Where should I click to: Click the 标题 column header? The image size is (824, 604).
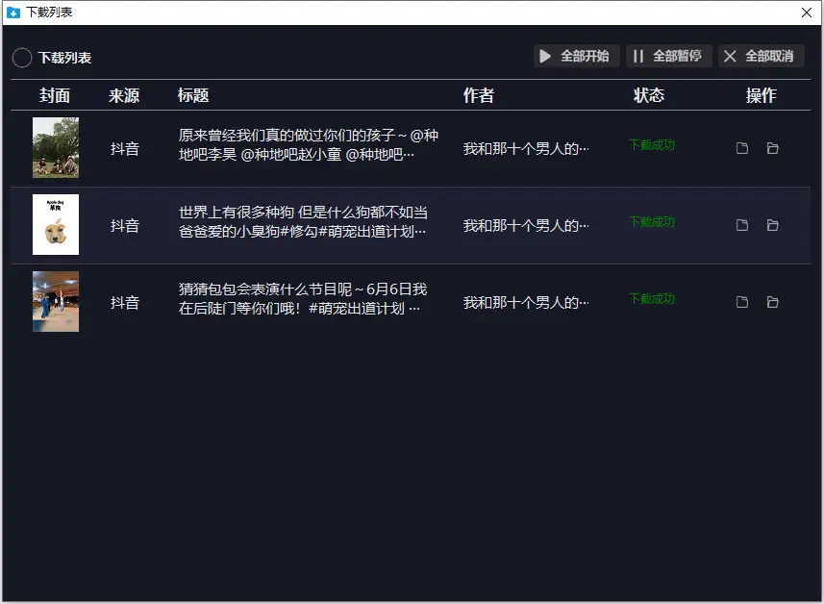(193, 95)
